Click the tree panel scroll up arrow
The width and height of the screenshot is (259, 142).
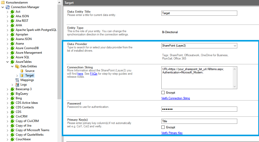click(x=59, y=3)
